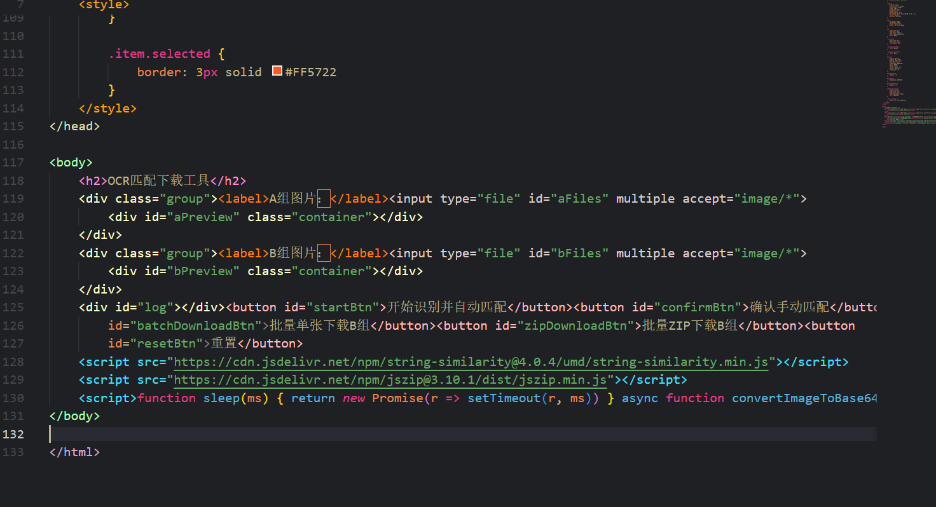
Task: Click the setTimeout call
Action: point(504,398)
